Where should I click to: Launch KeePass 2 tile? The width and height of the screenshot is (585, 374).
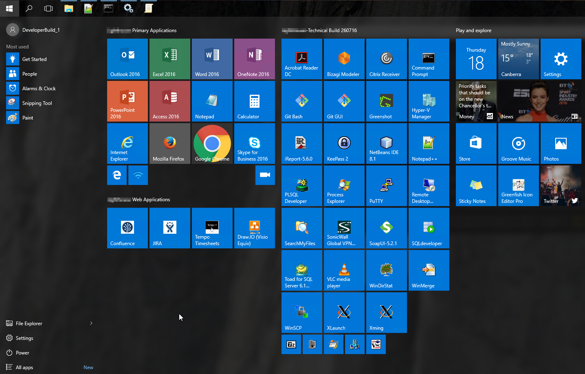[344, 144]
